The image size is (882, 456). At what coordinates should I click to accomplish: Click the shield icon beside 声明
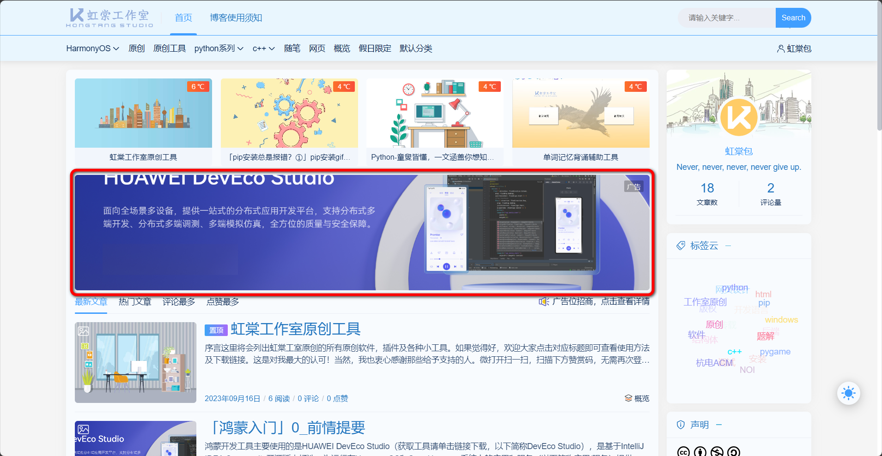click(681, 425)
